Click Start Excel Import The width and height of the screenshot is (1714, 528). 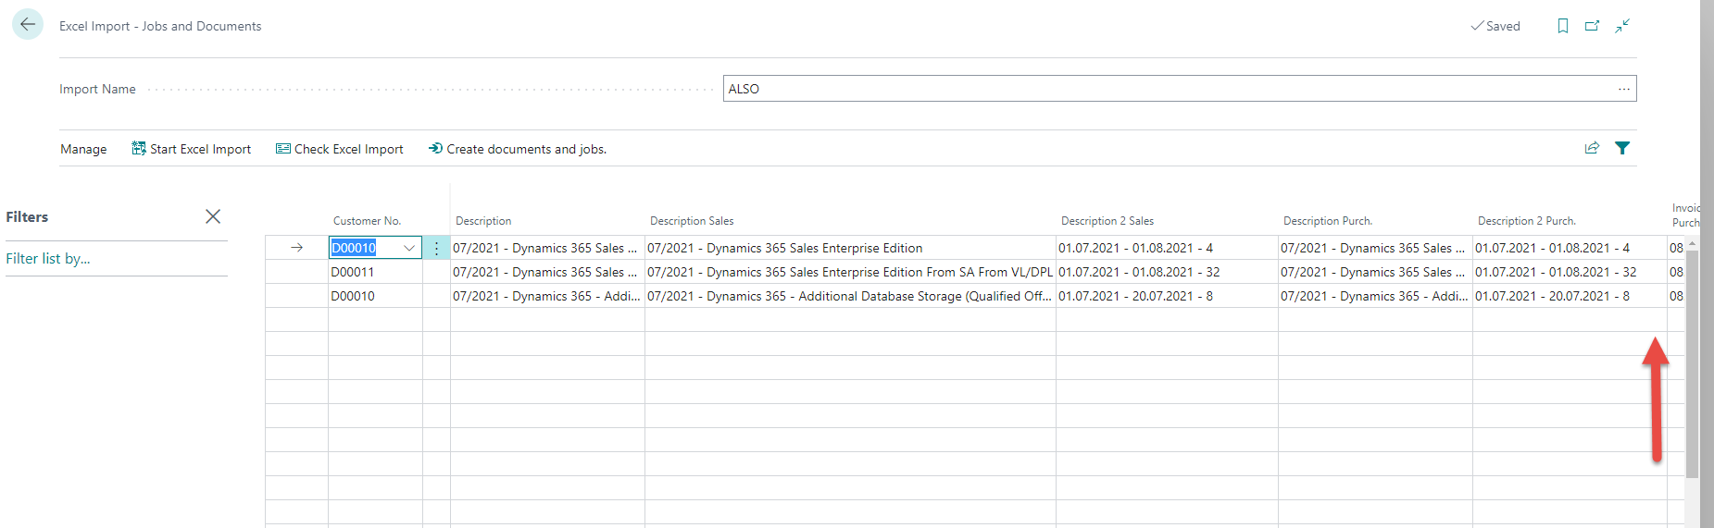tap(192, 149)
